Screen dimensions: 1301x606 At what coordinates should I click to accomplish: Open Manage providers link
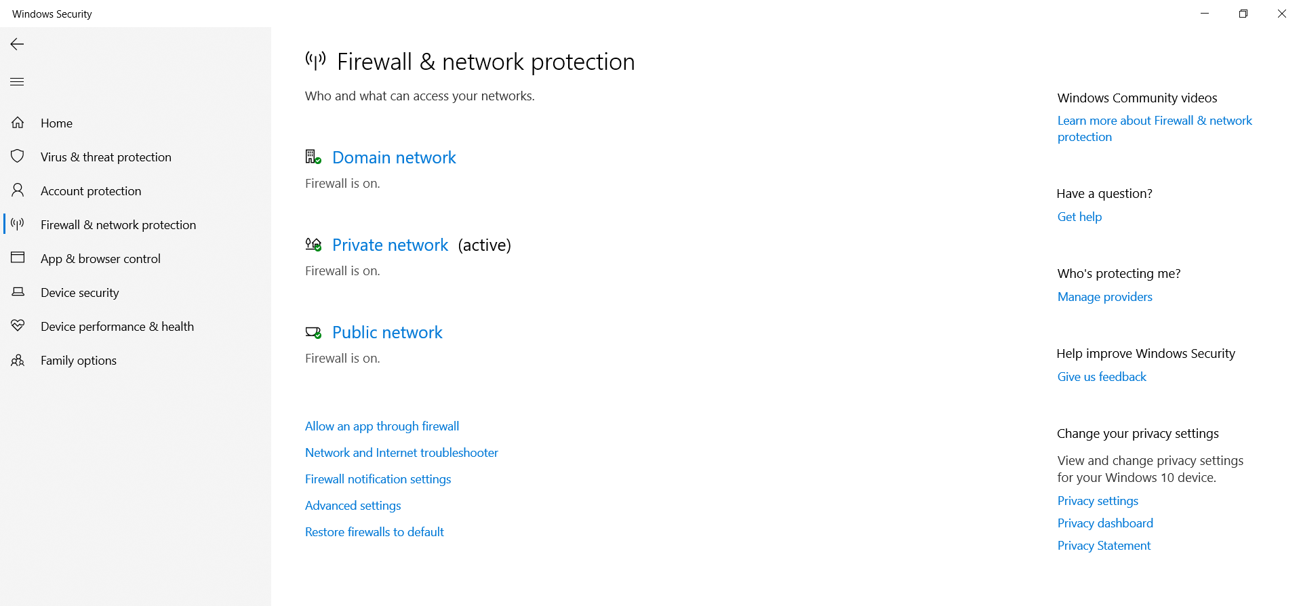tap(1104, 297)
